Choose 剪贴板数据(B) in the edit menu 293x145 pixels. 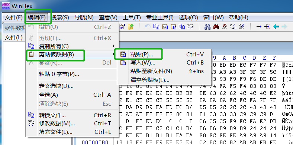pos(72,55)
